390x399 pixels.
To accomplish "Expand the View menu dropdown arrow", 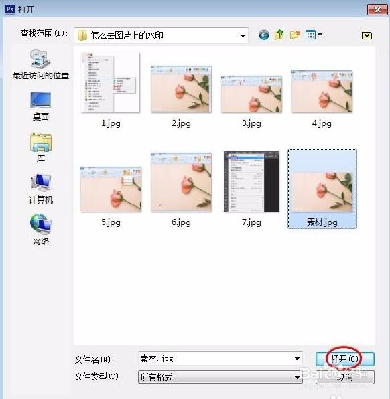I will click(320, 34).
